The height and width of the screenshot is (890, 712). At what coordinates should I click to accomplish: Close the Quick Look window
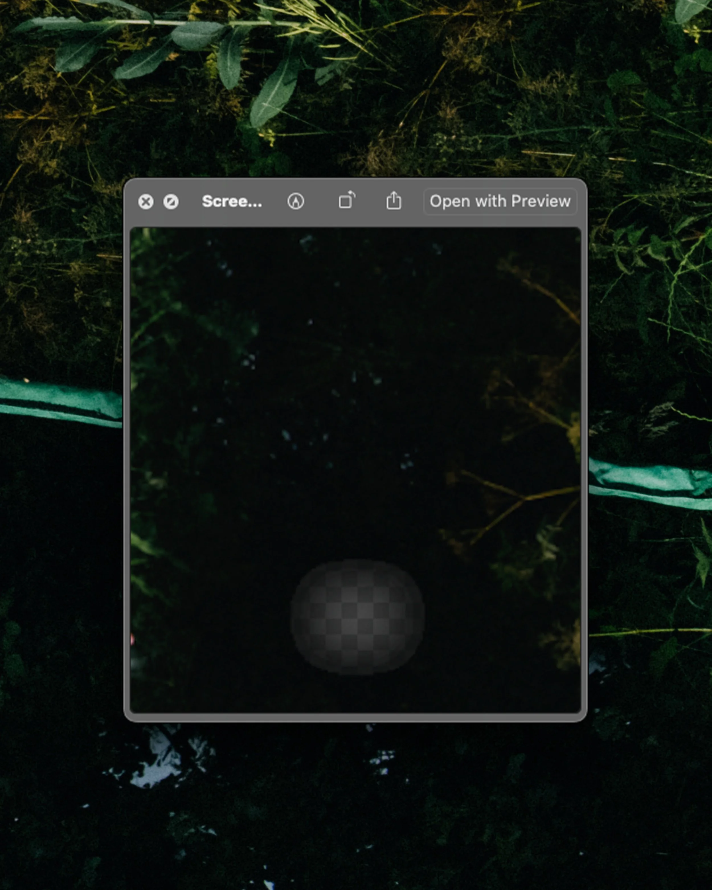point(146,202)
